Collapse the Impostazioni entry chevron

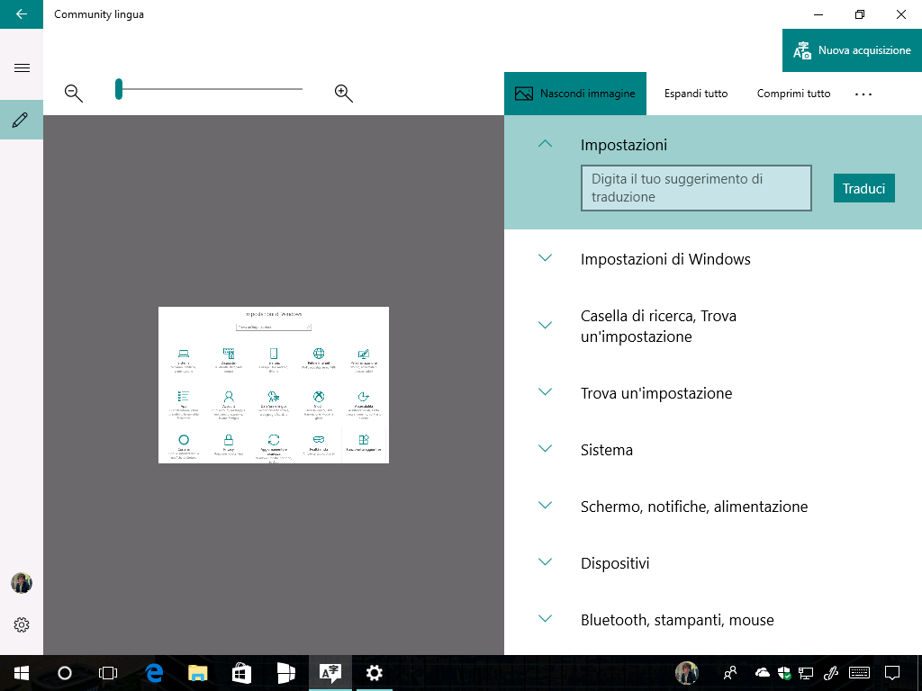coord(545,143)
